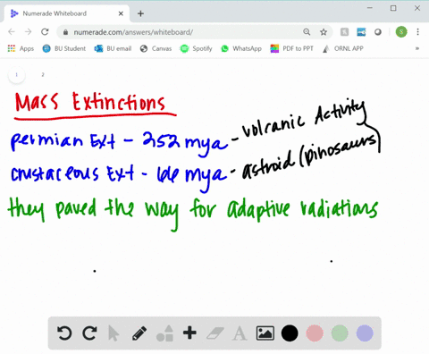Choose the blue pen color

365,333
